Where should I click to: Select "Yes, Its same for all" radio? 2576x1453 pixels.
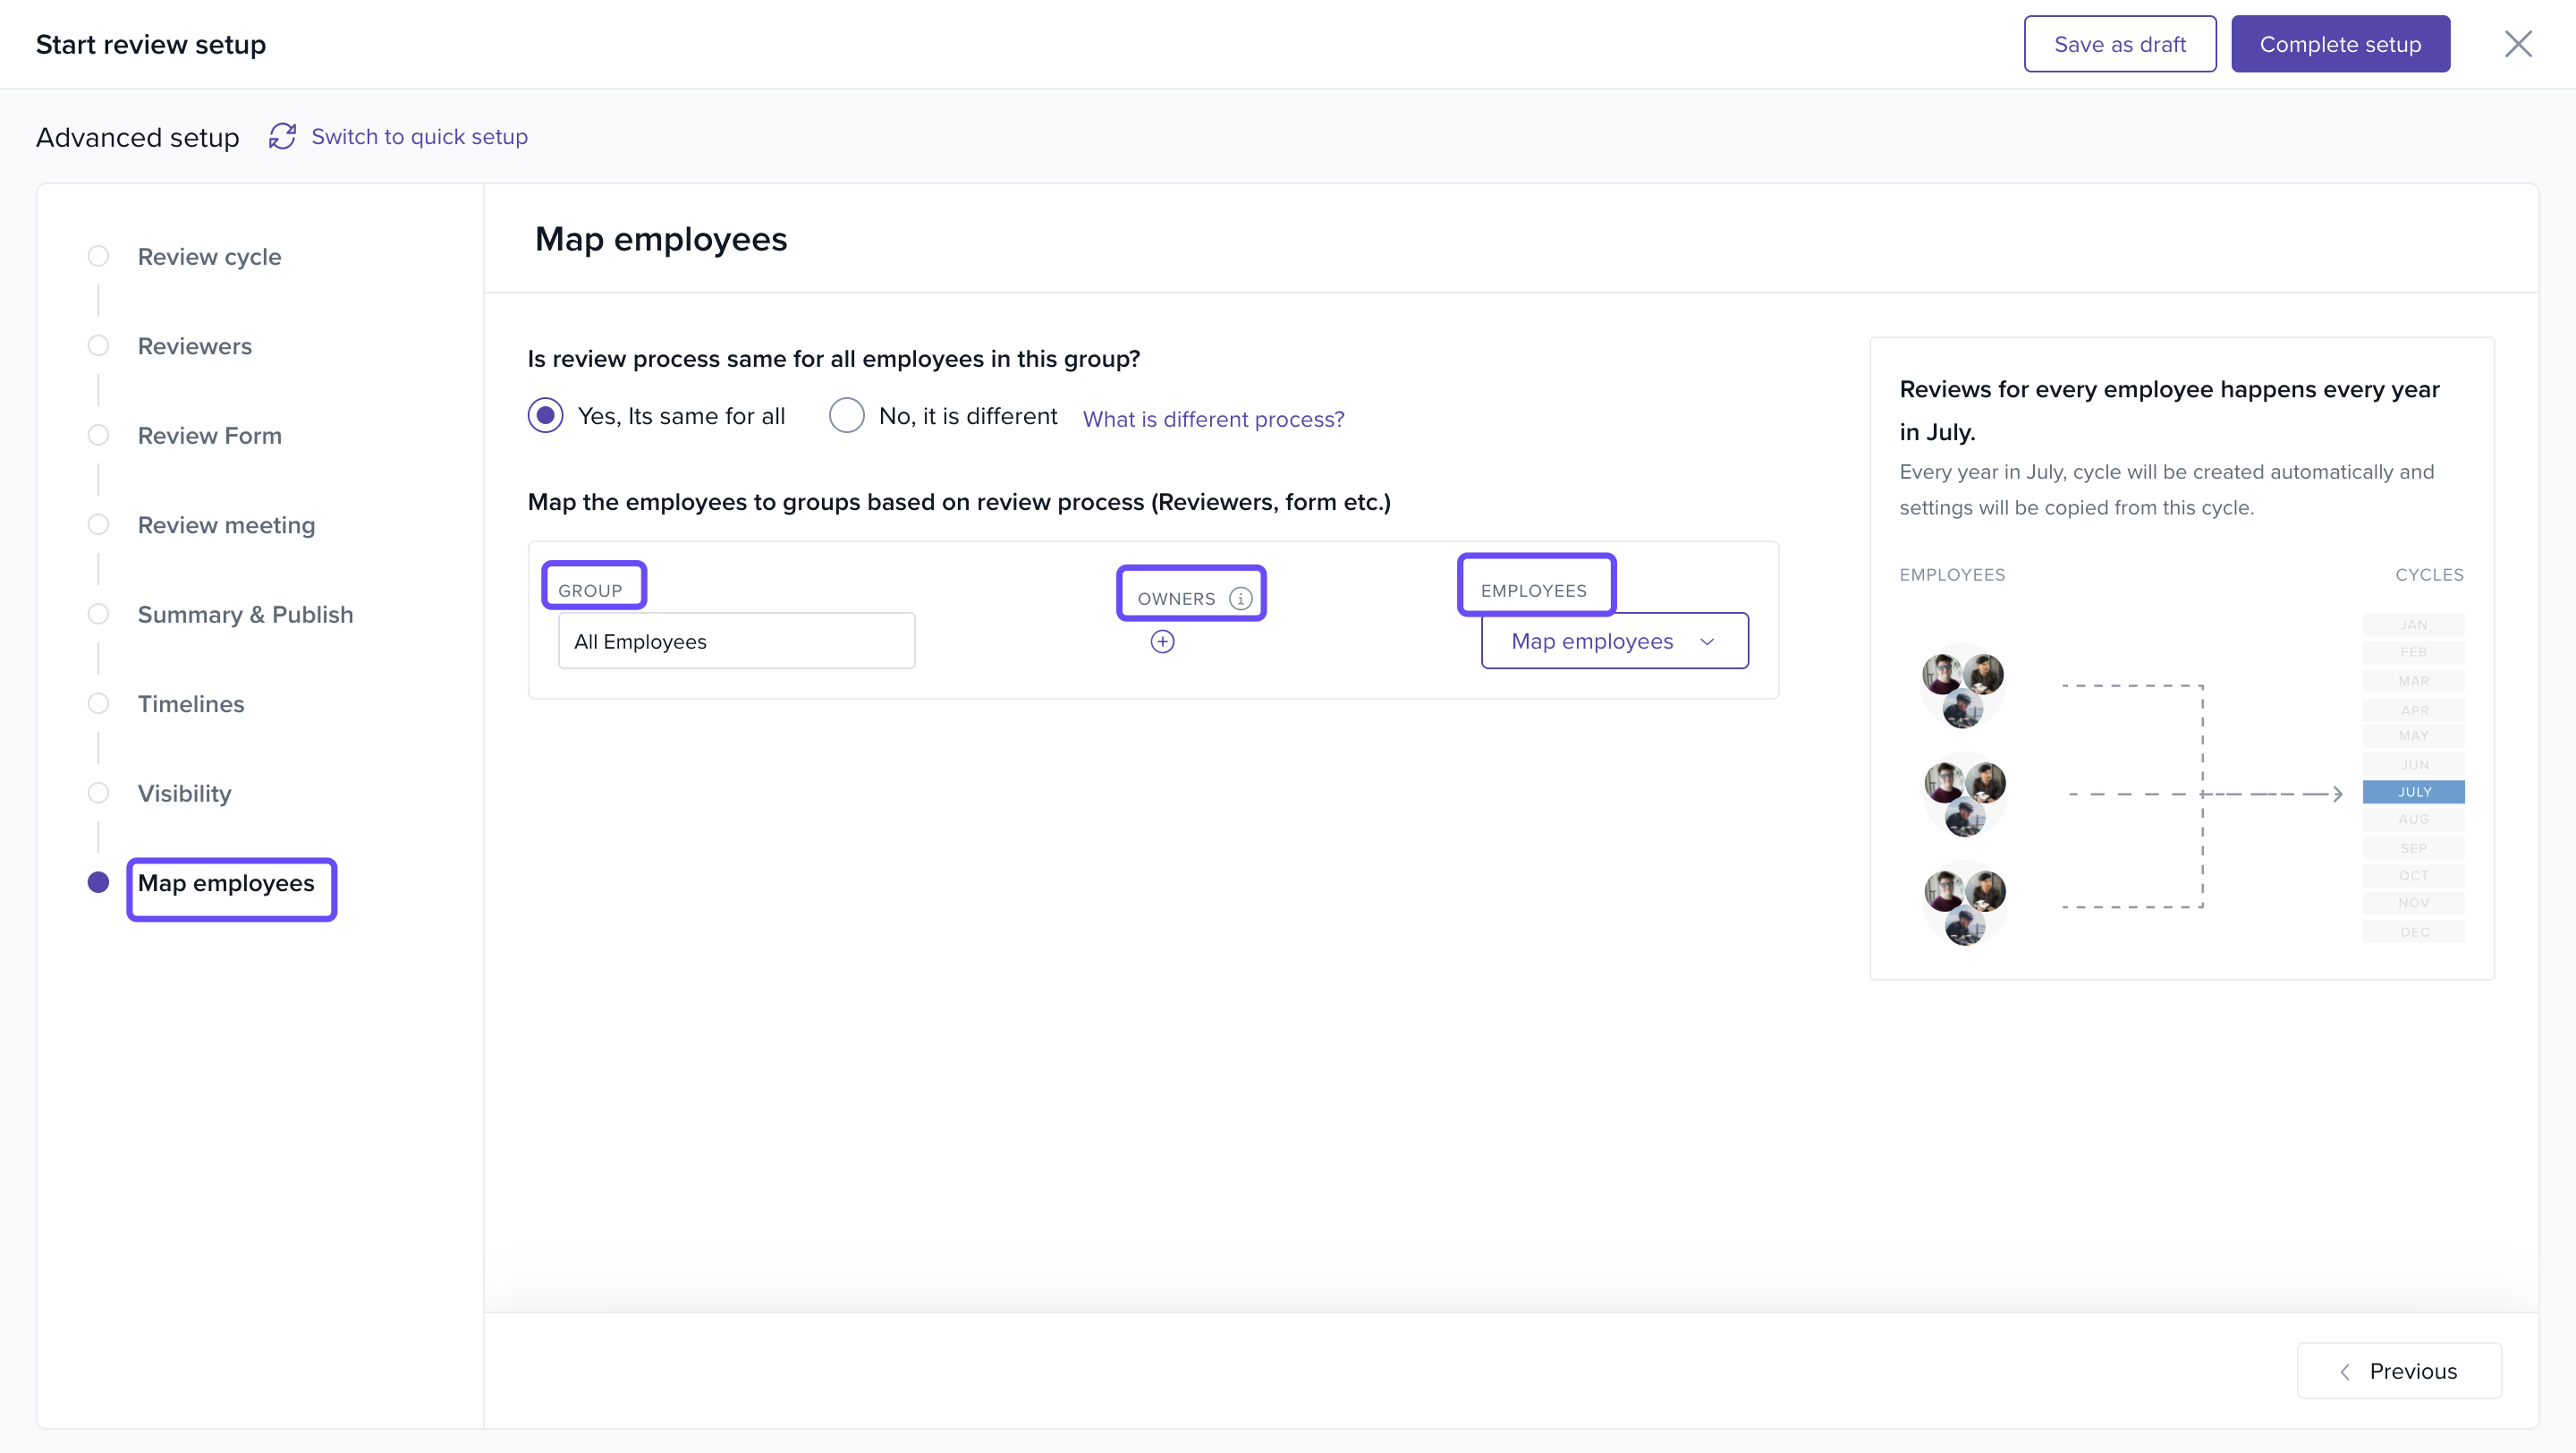pyautogui.click(x=545, y=416)
